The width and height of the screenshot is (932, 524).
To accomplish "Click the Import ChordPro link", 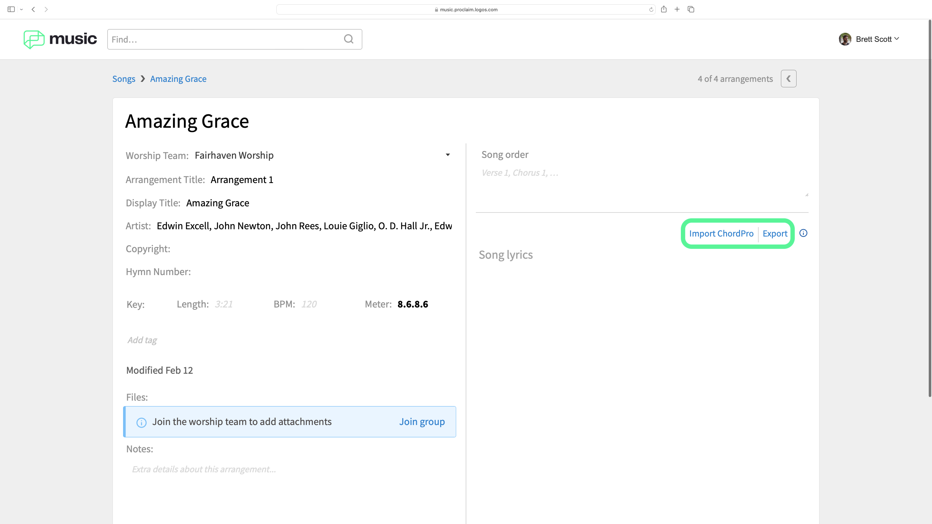I will tap(721, 234).
